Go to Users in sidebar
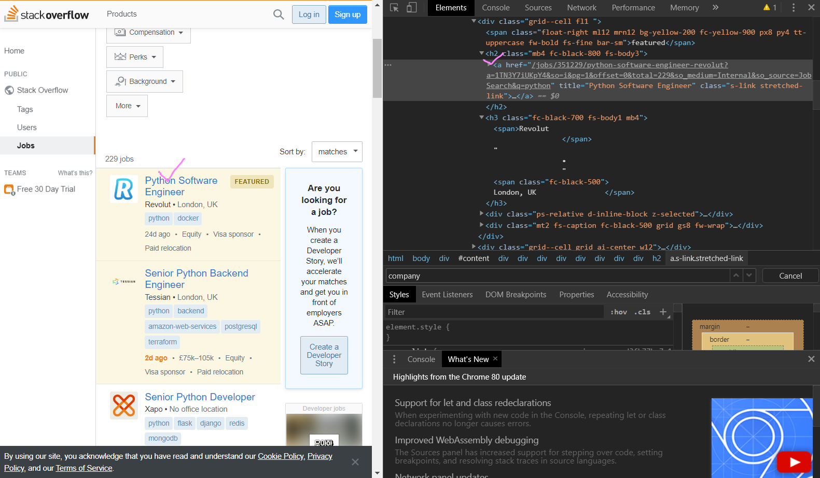820x478 pixels. [x=27, y=127]
